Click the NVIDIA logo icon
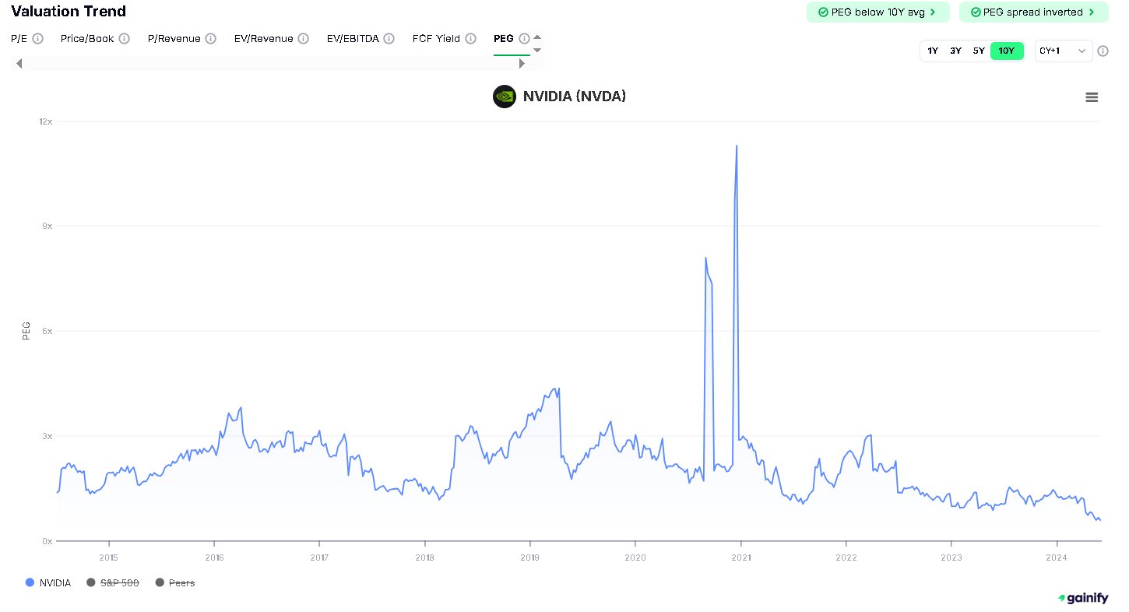 505,97
